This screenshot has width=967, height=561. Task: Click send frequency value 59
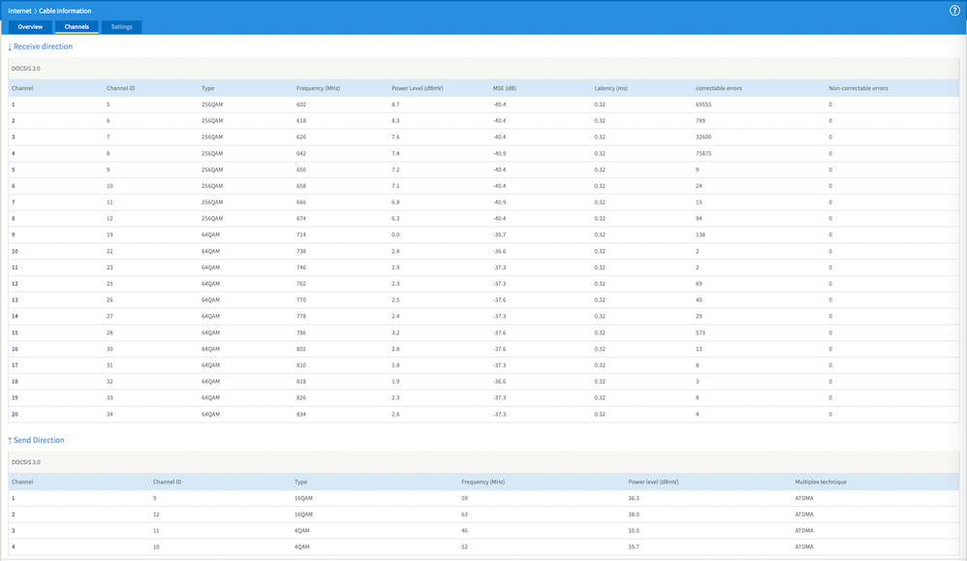point(464,498)
